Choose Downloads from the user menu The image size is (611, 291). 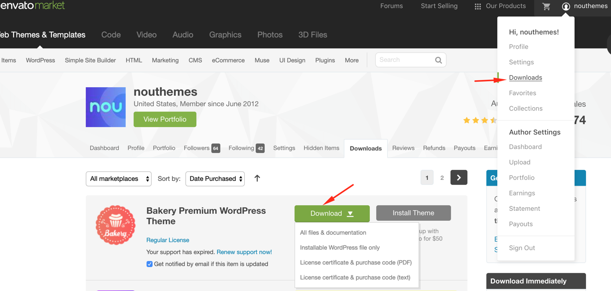(x=525, y=78)
